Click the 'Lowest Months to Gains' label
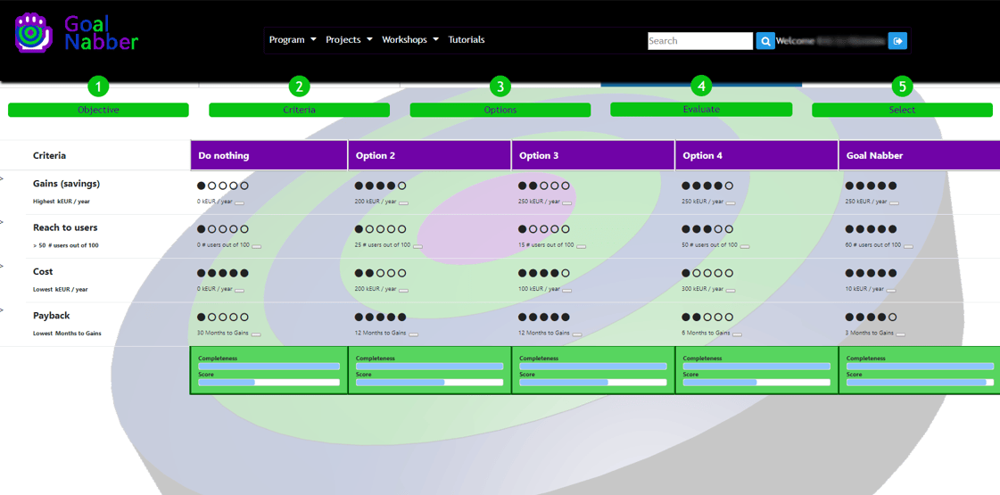 click(67, 333)
